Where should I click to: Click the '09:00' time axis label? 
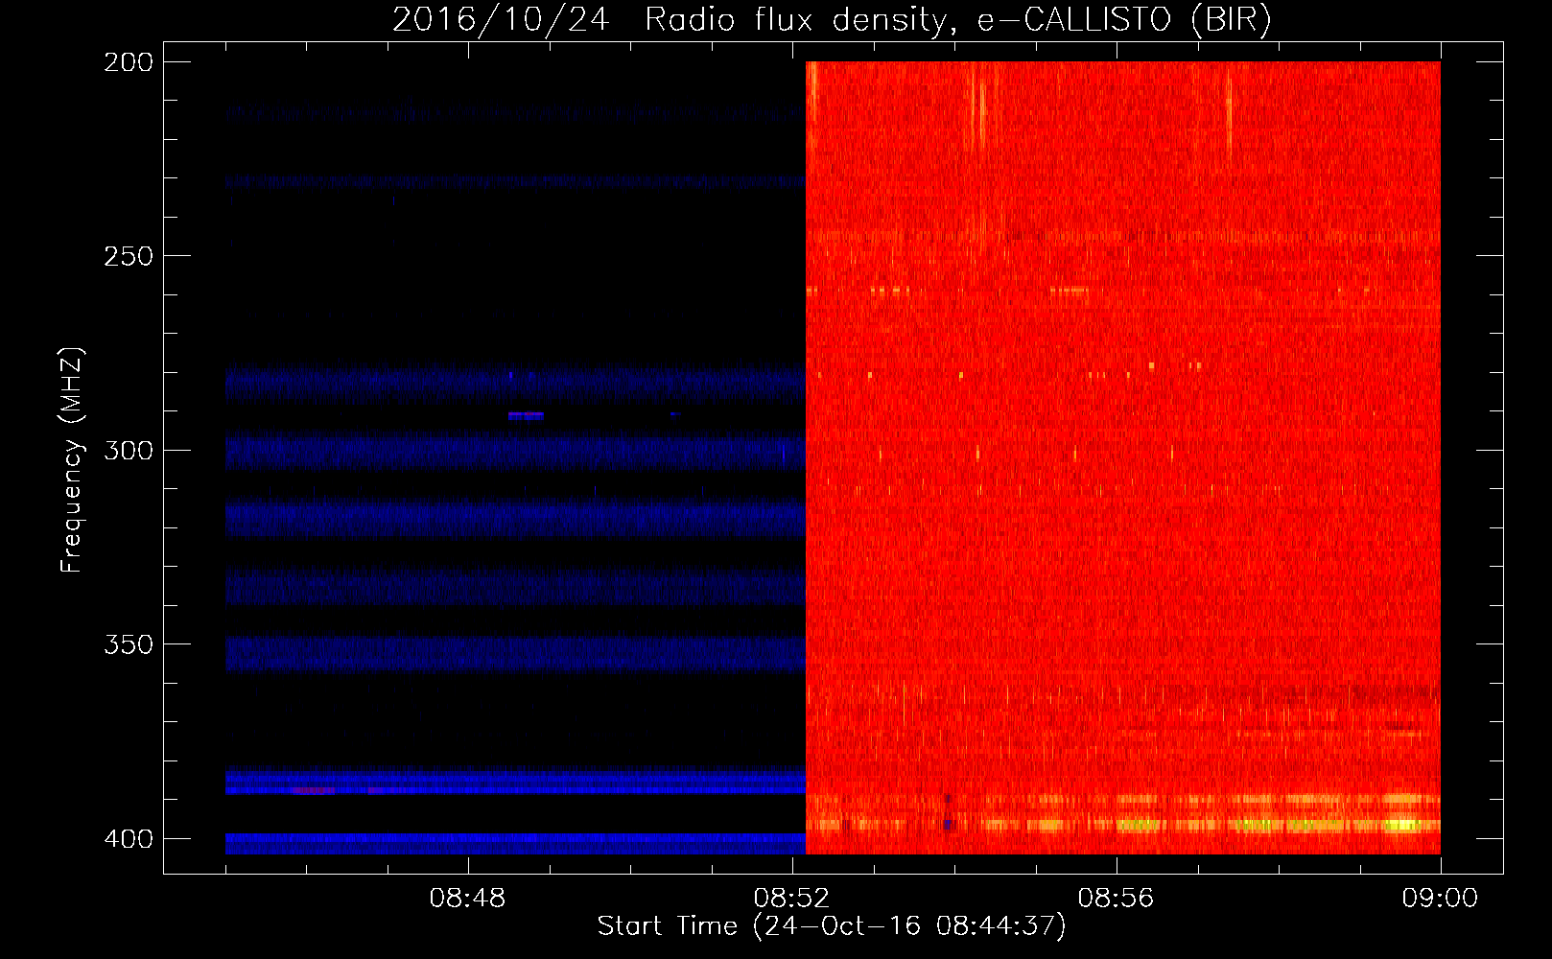pos(1440,899)
